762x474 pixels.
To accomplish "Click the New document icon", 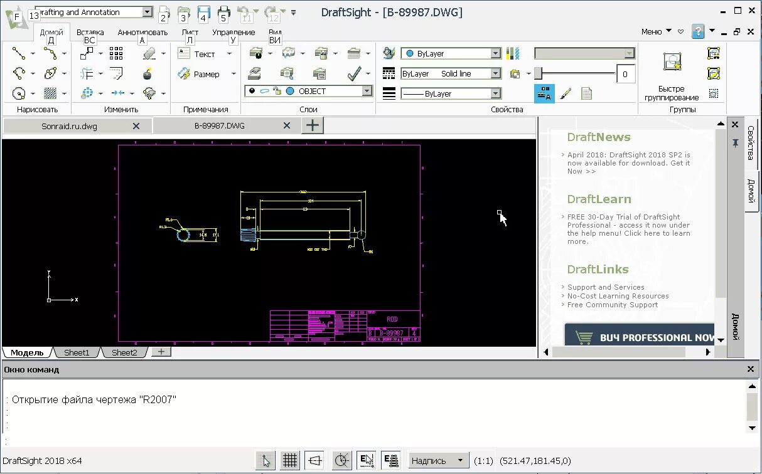I will coord(163,13).
